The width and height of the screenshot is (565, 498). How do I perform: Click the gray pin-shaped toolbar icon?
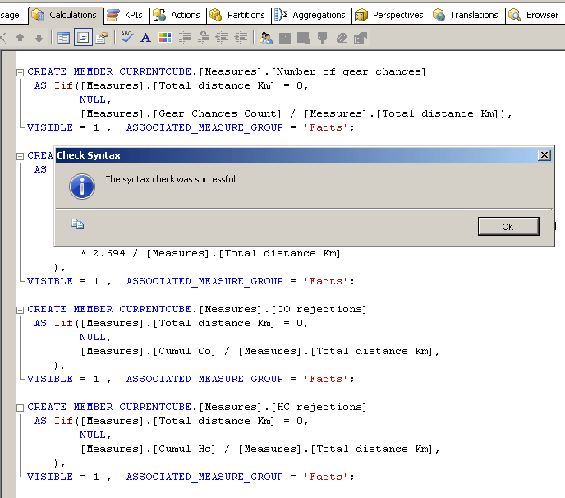[x=322, y=38]
